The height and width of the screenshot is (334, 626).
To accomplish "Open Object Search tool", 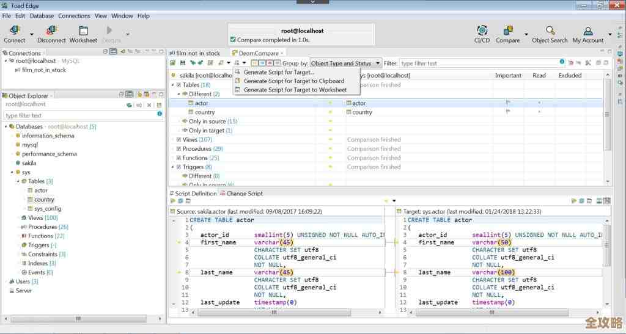I will click(x=550, y=31).
